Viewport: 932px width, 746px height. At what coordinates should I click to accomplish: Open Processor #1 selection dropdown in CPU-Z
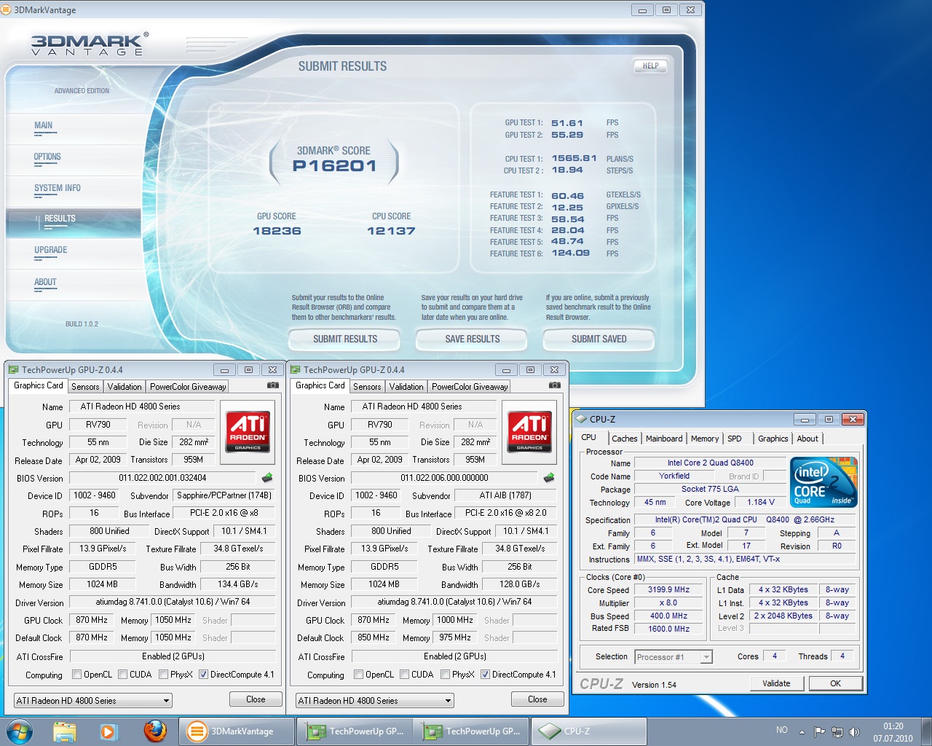tap(673, 656)
